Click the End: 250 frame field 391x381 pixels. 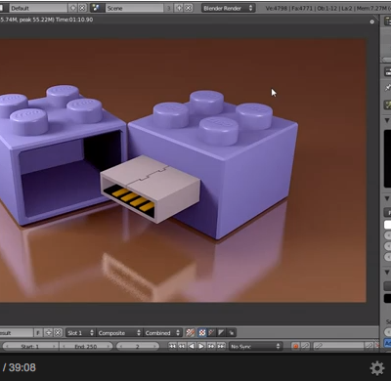(x=86, y=347)
